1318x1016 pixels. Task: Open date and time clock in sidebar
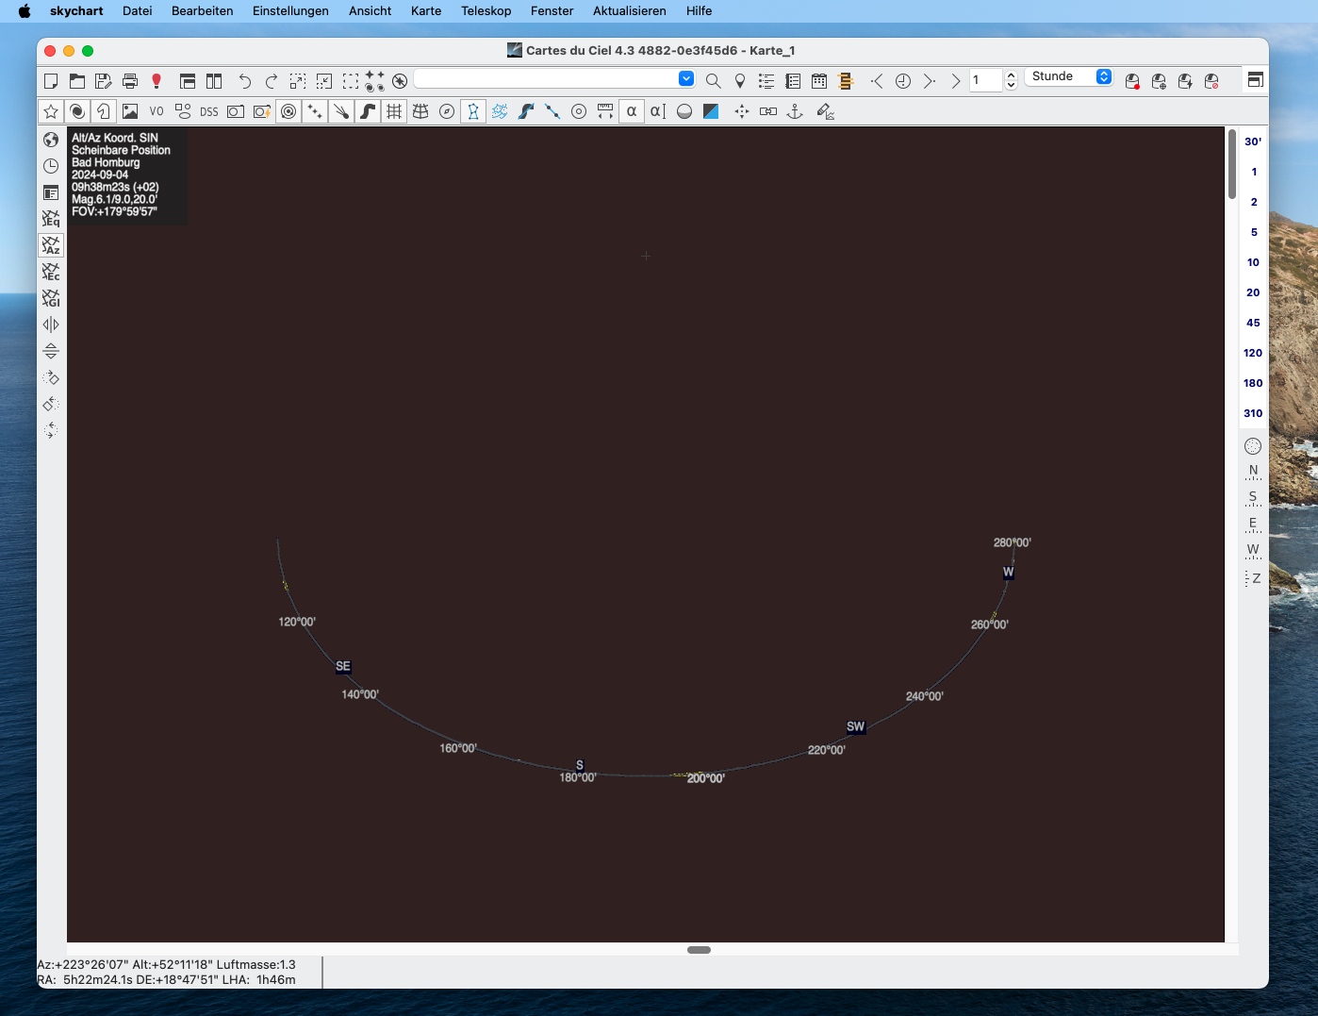(51, 166)
